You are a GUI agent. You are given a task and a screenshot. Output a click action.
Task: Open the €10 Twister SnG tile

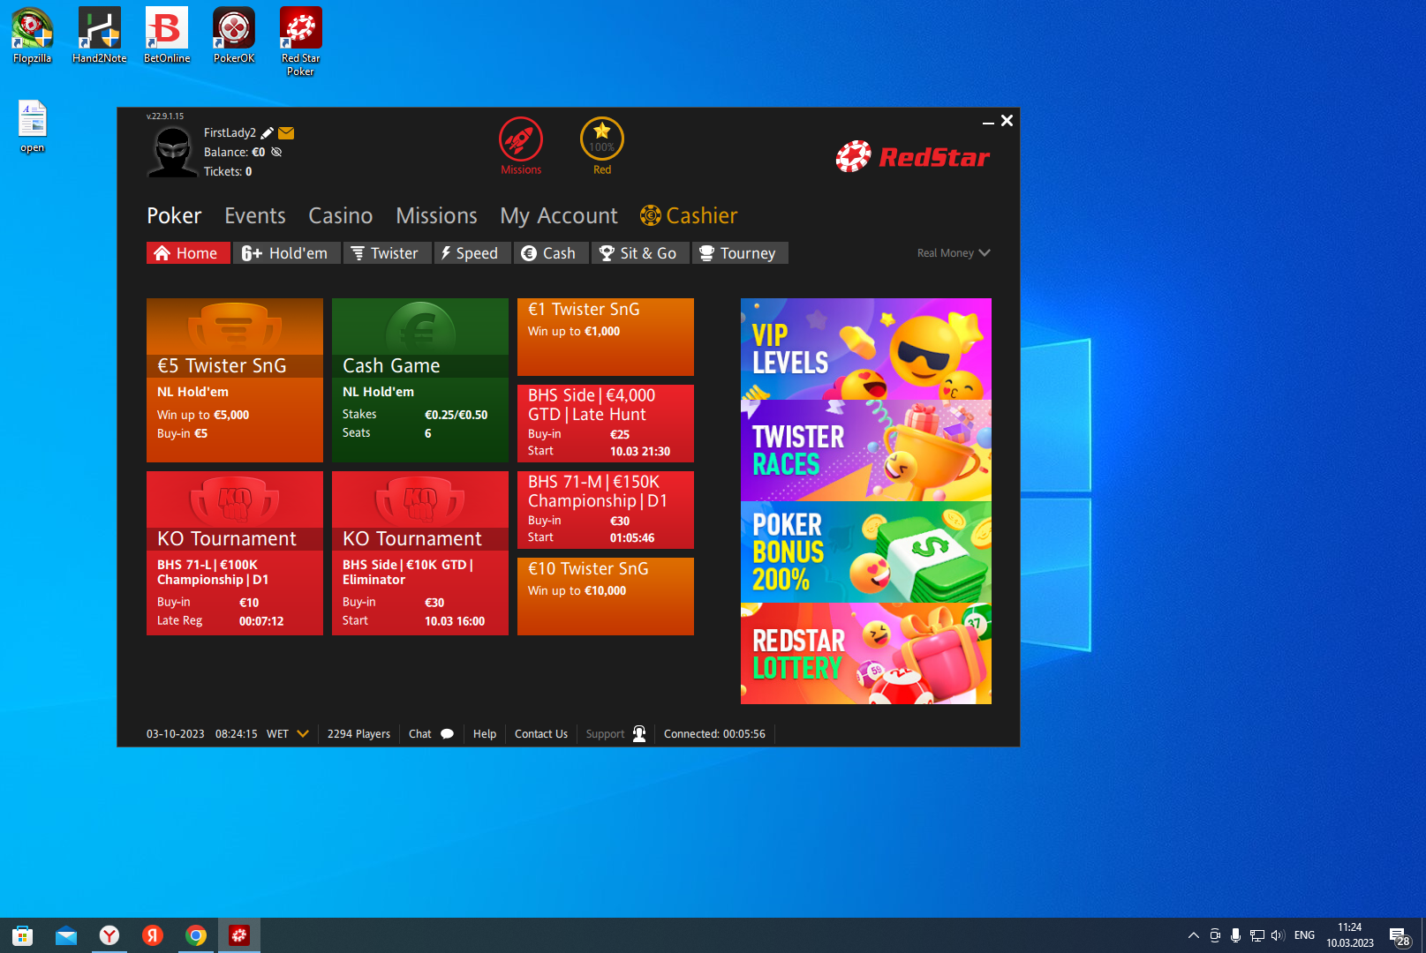point(606,597)
